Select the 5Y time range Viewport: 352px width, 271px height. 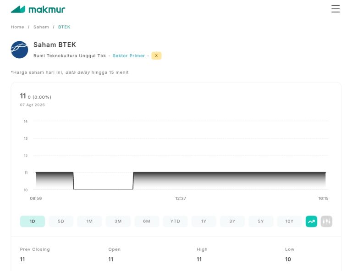261,221
